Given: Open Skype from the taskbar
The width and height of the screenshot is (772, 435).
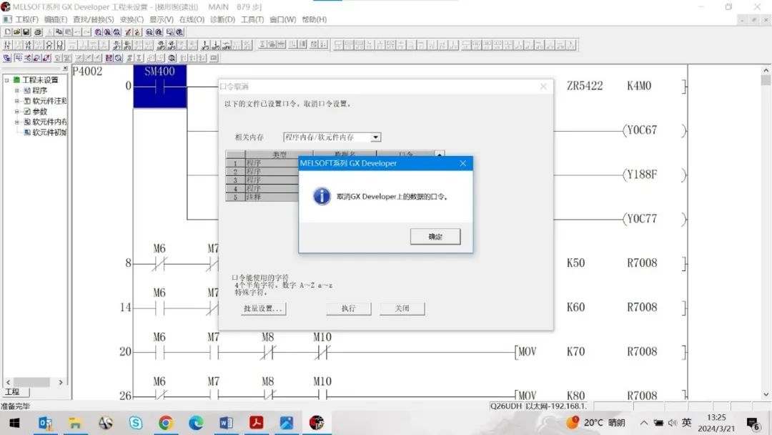Looking at the screenshot, I should (x=136, y=423).
